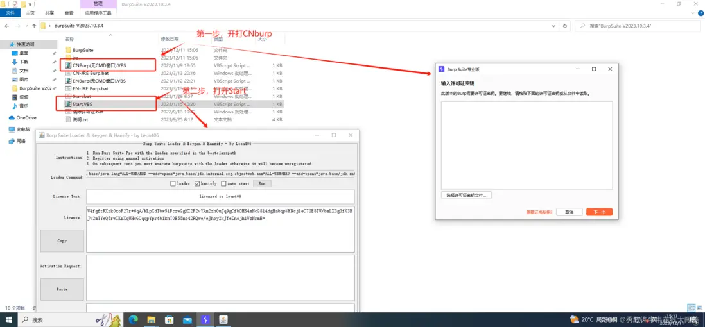Switch to Java keygen taskbar icon

click(223, 320)
